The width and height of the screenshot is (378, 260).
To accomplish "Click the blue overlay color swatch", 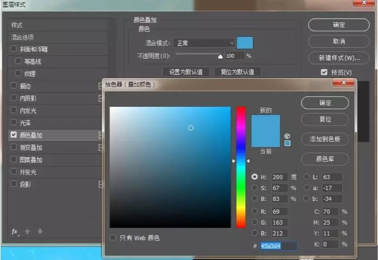I will tap(245, 43).
